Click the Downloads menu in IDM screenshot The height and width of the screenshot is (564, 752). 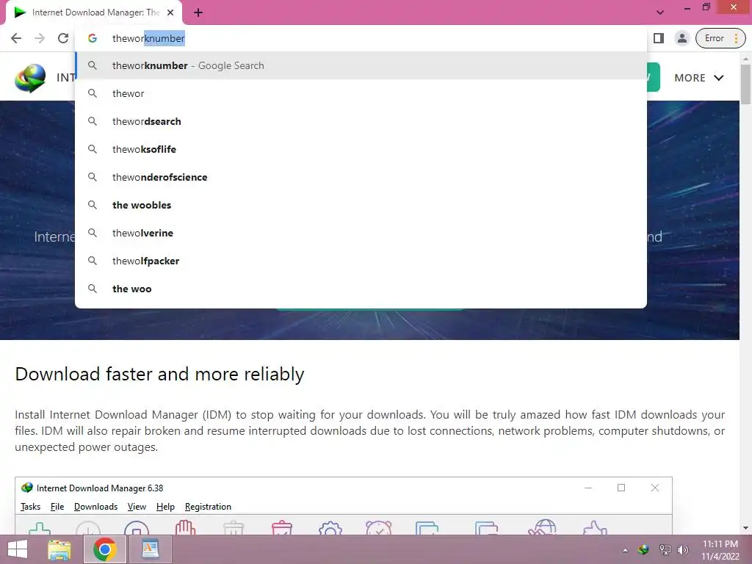pyautogui.click(x=96, y=507)
